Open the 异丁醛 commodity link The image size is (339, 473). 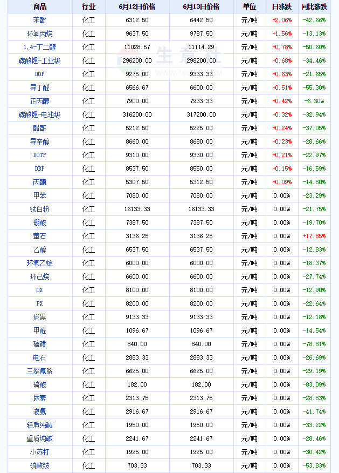(39, 88)
